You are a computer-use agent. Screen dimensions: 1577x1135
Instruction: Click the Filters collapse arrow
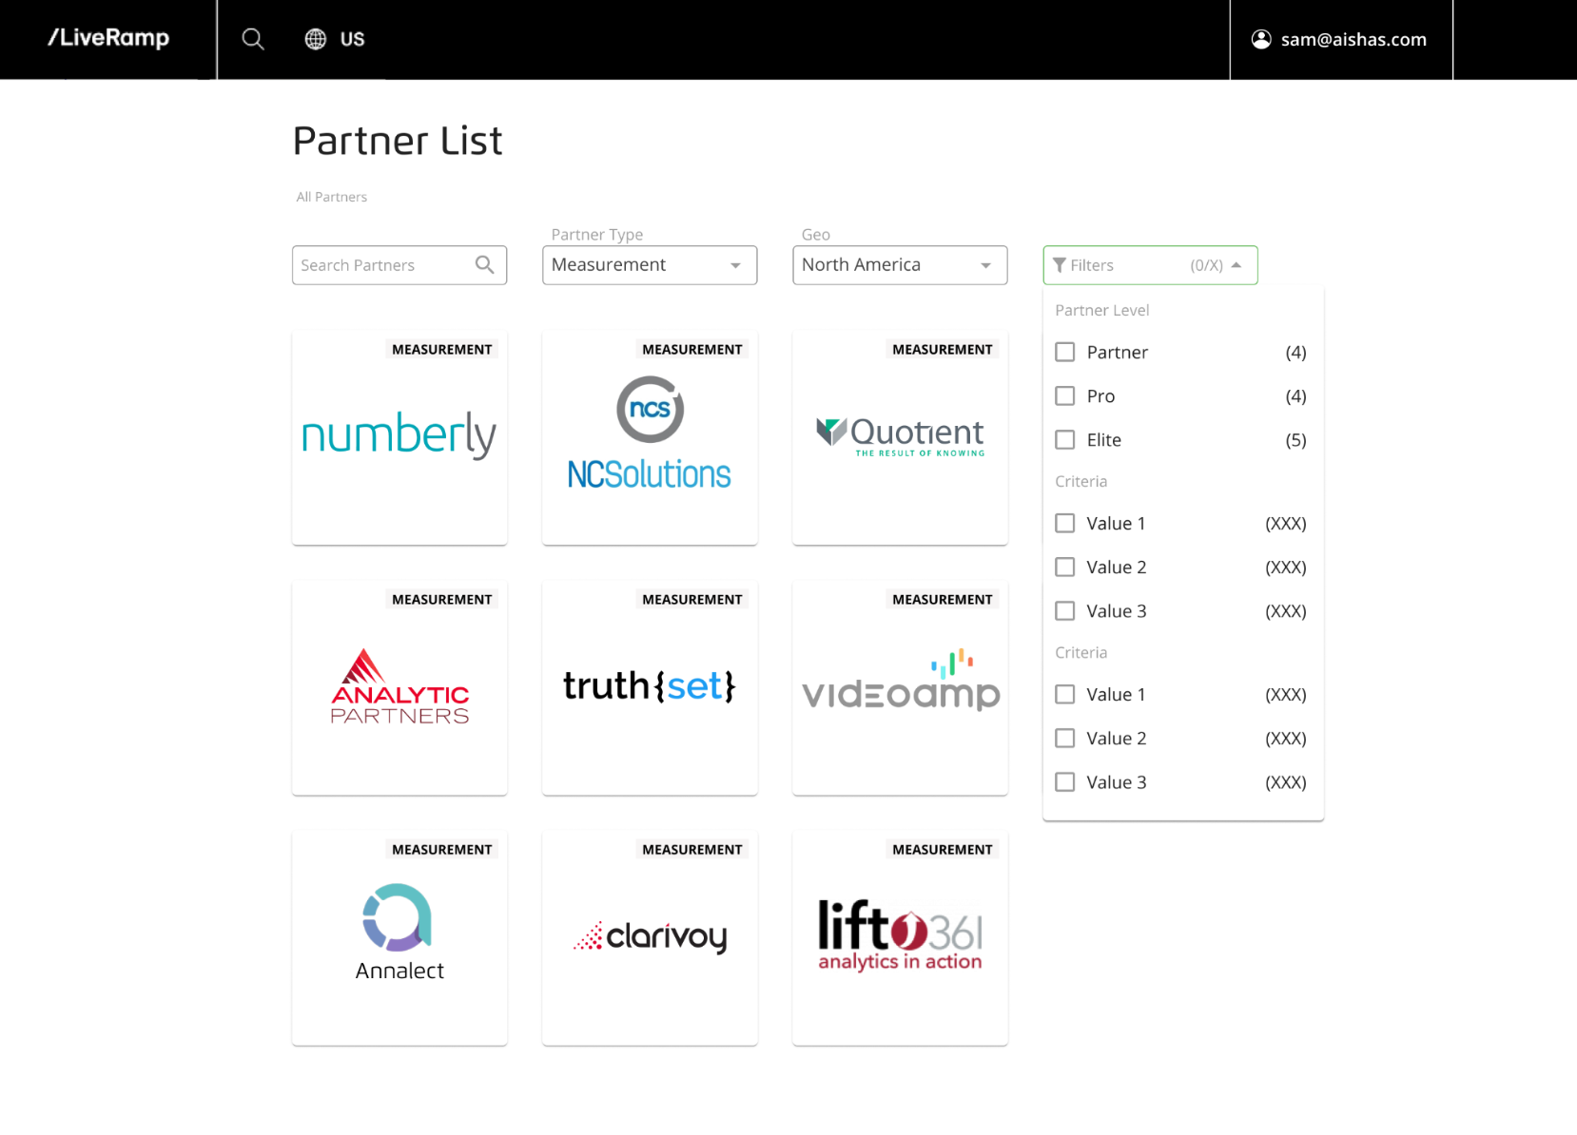[1236, 265]
